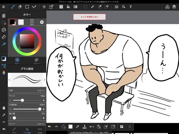Open the document edit menu icon
This screenshot has height=134, width=179.
pyautogui.click(x=4, y=16)
